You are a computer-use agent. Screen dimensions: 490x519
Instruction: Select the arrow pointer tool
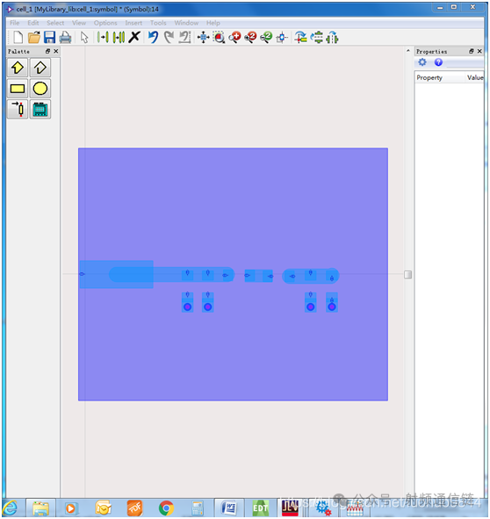(x=84, y=38)
